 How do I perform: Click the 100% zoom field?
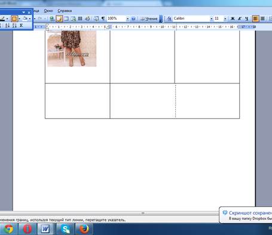point(117,19)
